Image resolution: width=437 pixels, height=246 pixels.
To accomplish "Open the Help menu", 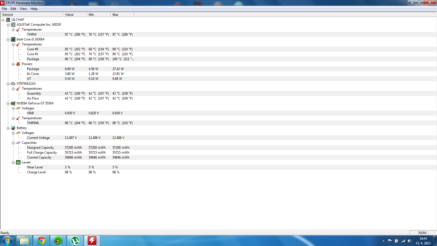I will [34, 9].
